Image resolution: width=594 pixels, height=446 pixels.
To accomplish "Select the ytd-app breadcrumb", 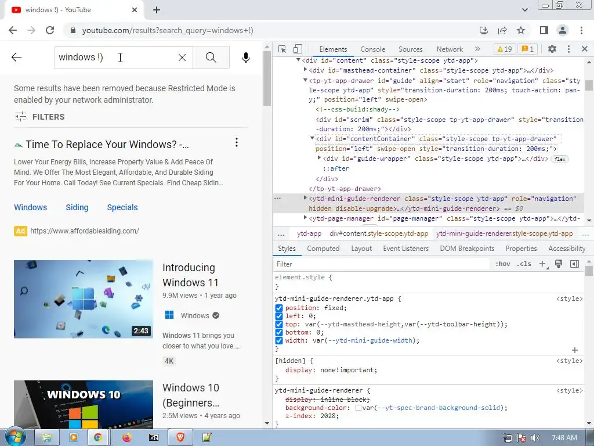I will [309, 233].
